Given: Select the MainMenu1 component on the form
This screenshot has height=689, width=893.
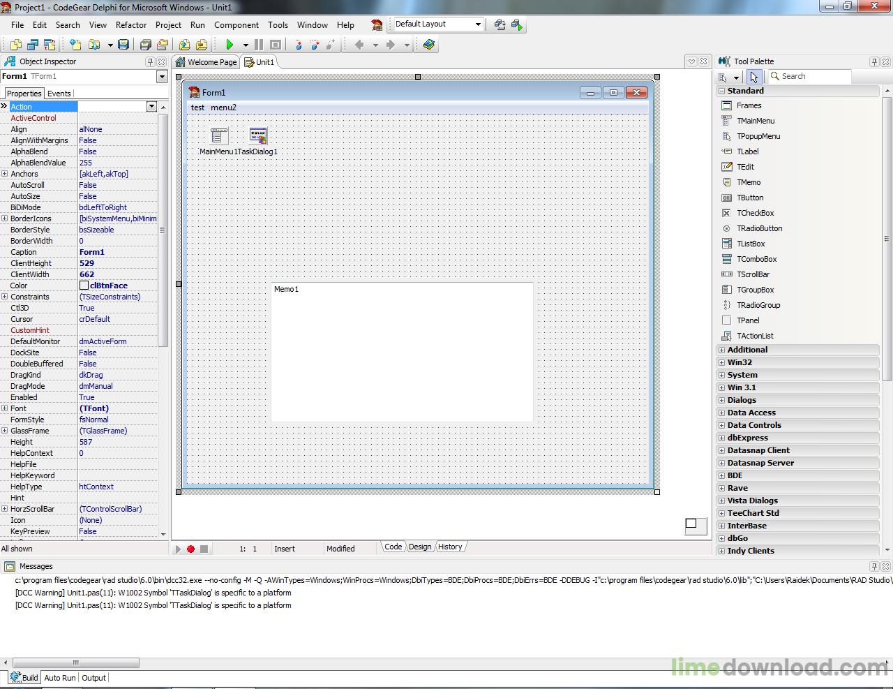Looking at the screenshot, I should 219,136.
